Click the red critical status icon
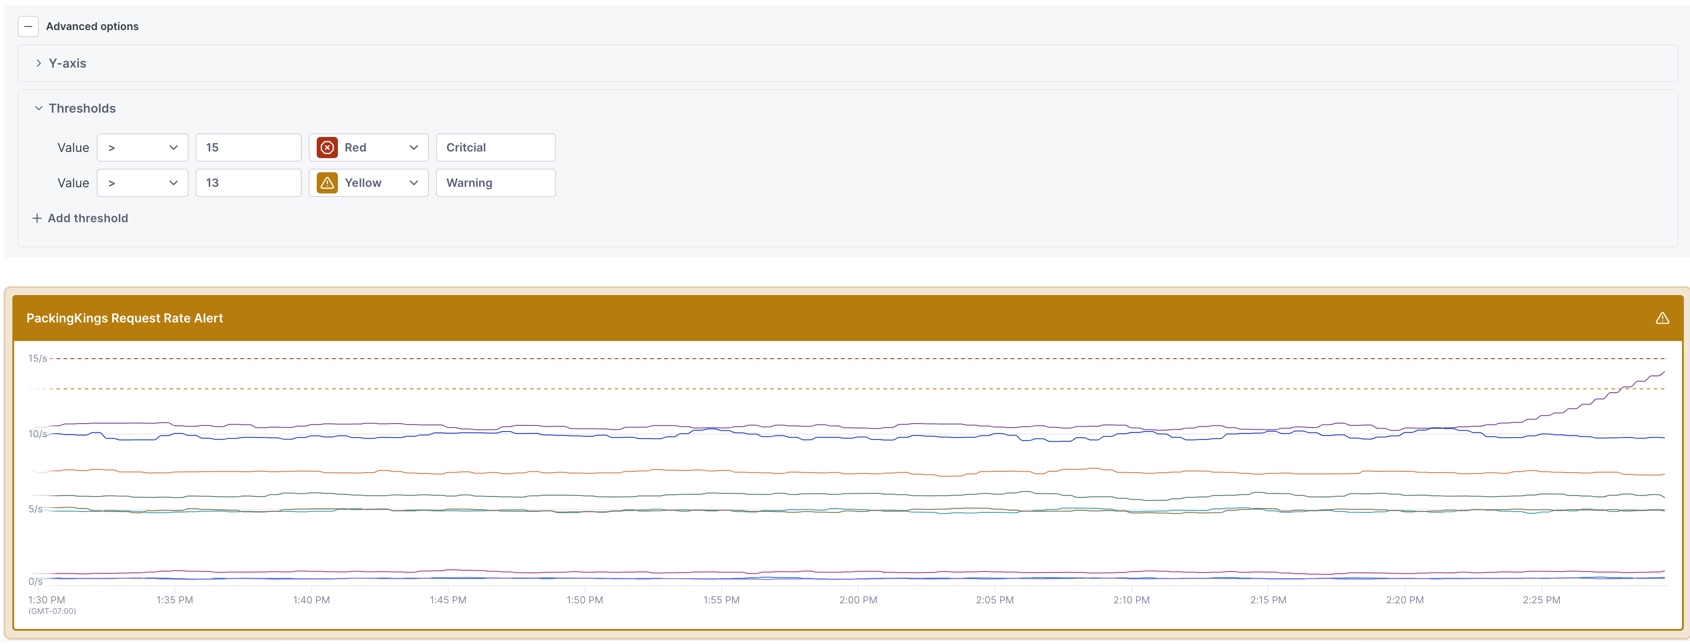1690x644 pixels. pos(327,148)
